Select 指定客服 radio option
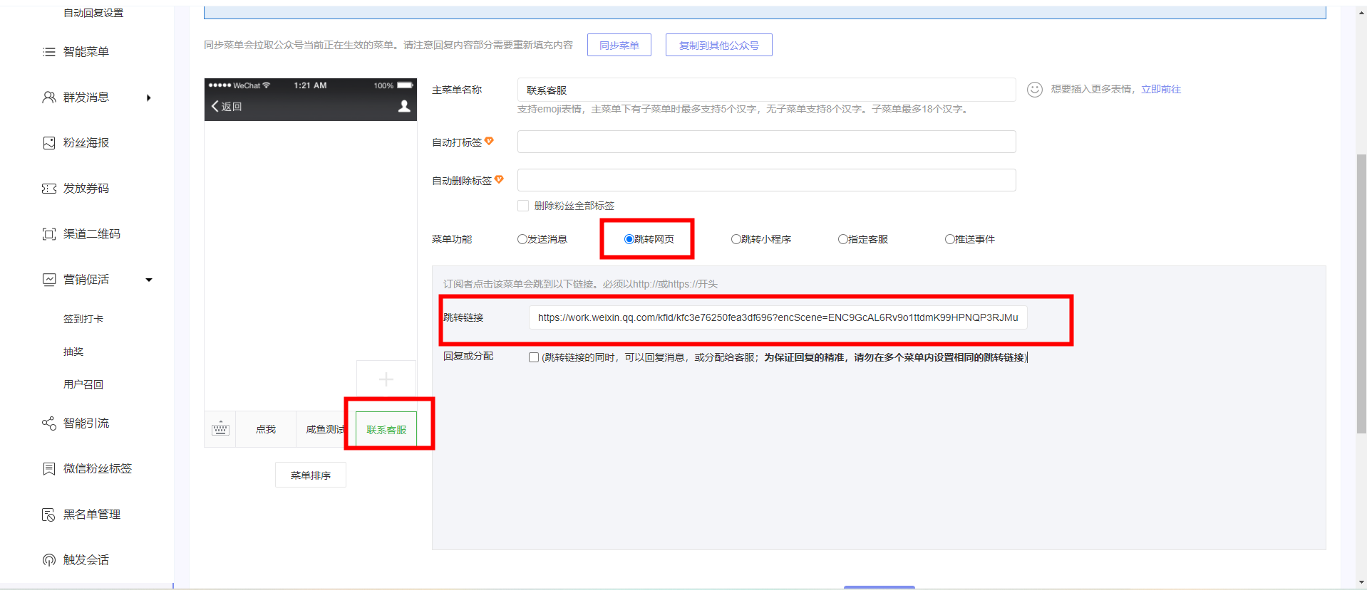Image resolution: width=1367 pixels, height=590 pixels. pos(843,239)
